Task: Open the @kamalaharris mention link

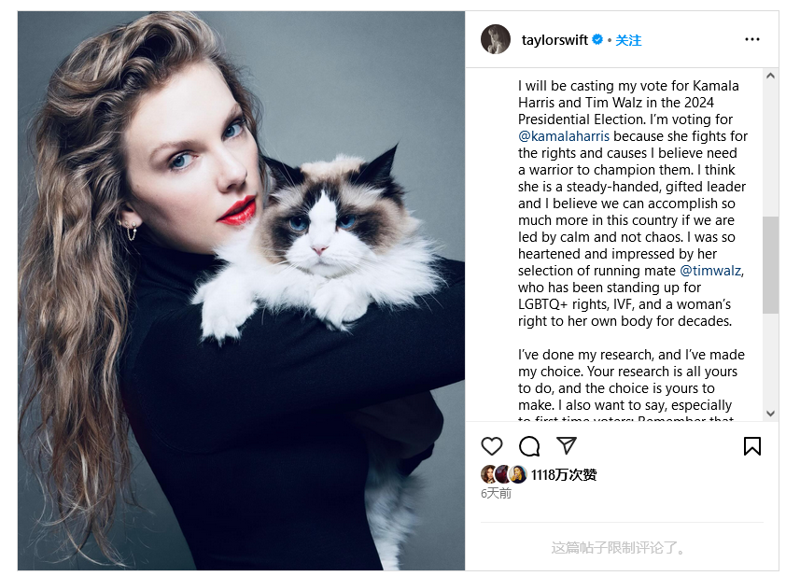Action: point(564,136)
